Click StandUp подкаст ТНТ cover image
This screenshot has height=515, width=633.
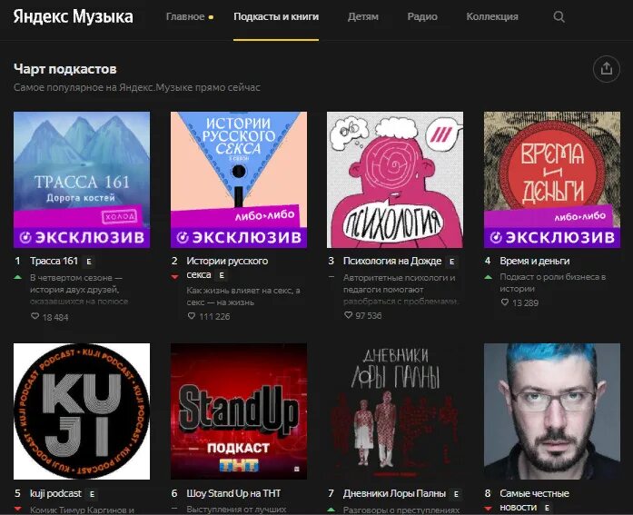(239, 411)
